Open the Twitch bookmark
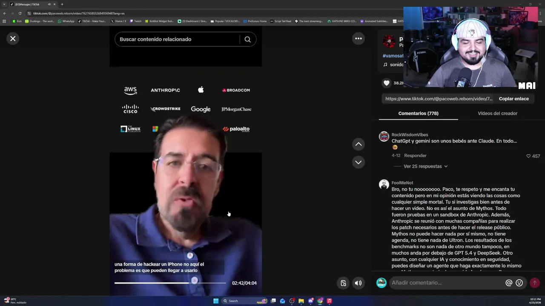 (x=135, y=21)
